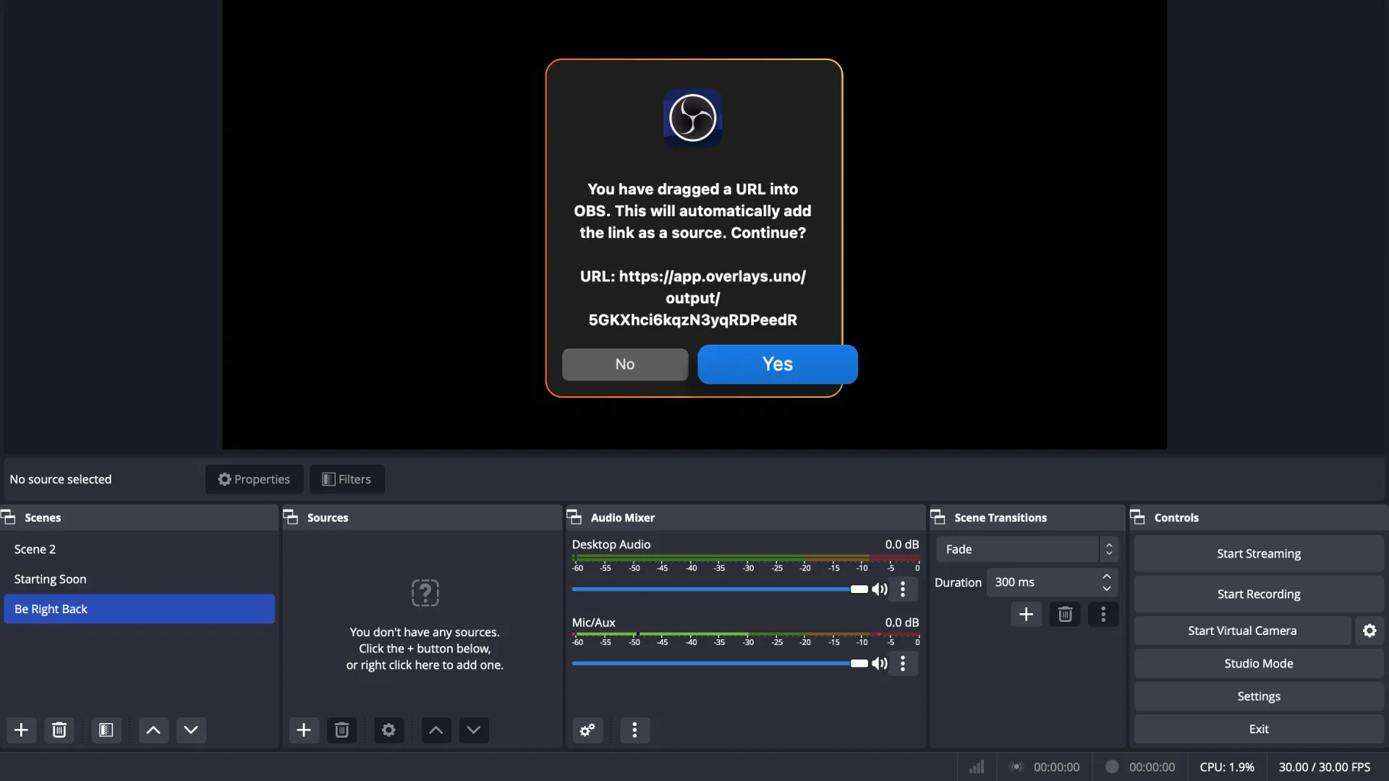Click the network signal status icon
The width and height of the screenshot is (1389, 781).
coord(977,767)
